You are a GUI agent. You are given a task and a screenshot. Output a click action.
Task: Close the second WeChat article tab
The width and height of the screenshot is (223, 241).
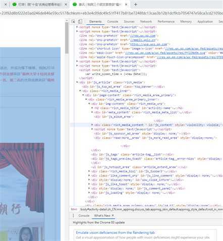pos(126,5)
